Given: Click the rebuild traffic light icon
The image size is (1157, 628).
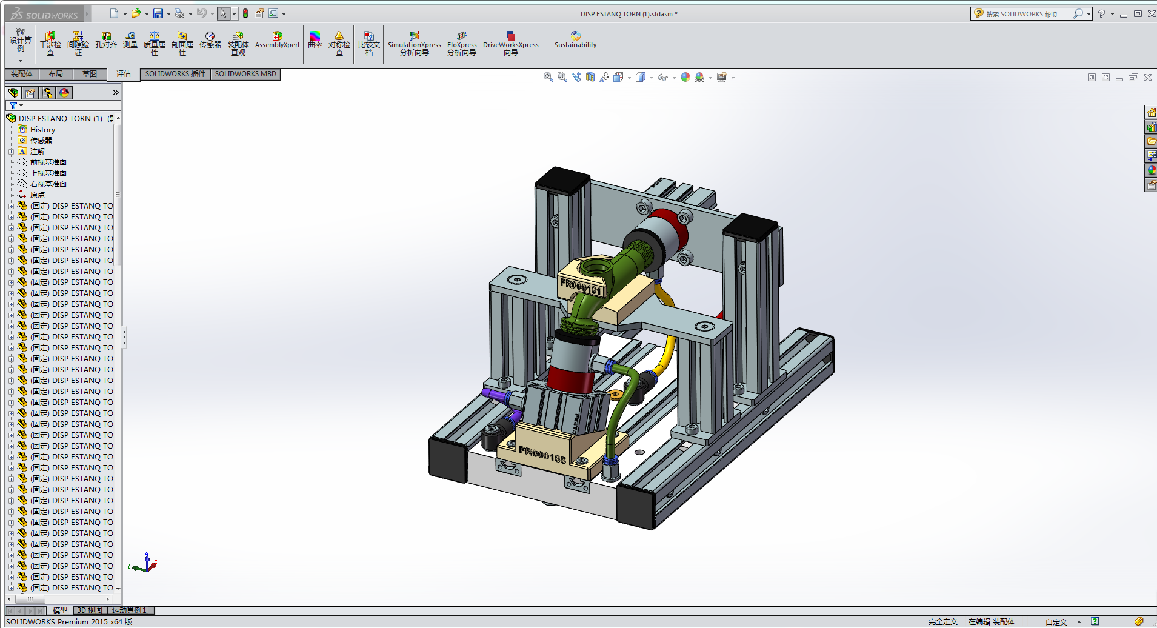Looking at the screenshot, I should tap(245, 13).
